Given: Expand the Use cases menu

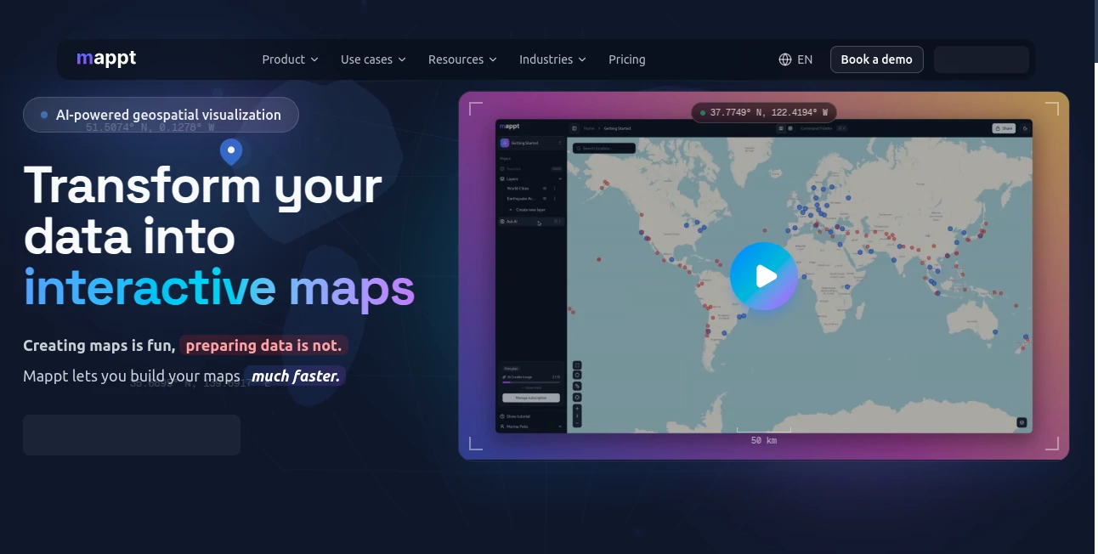Looking at the screenshot, I should (x=373, y=59).
